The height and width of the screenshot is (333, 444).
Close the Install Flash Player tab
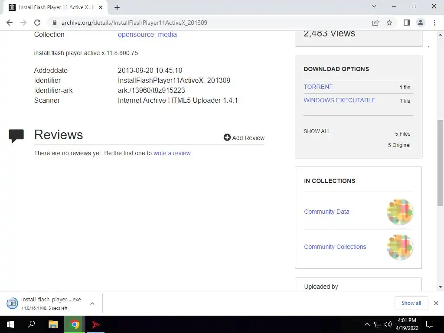[x=100, y=8]
